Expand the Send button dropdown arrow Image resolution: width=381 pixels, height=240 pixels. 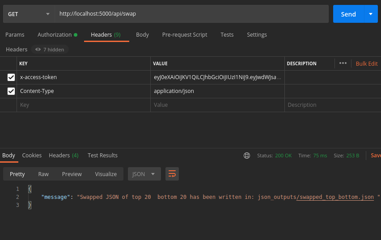click(371, 14)
